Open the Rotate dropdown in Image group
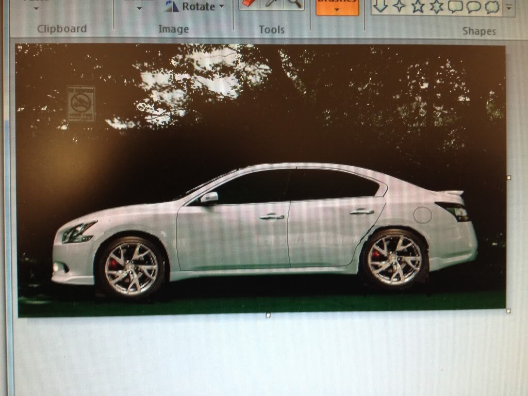 point(195,6)
